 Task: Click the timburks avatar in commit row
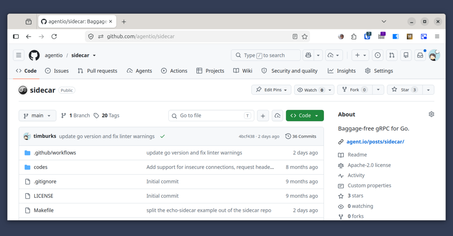[27, 136]
